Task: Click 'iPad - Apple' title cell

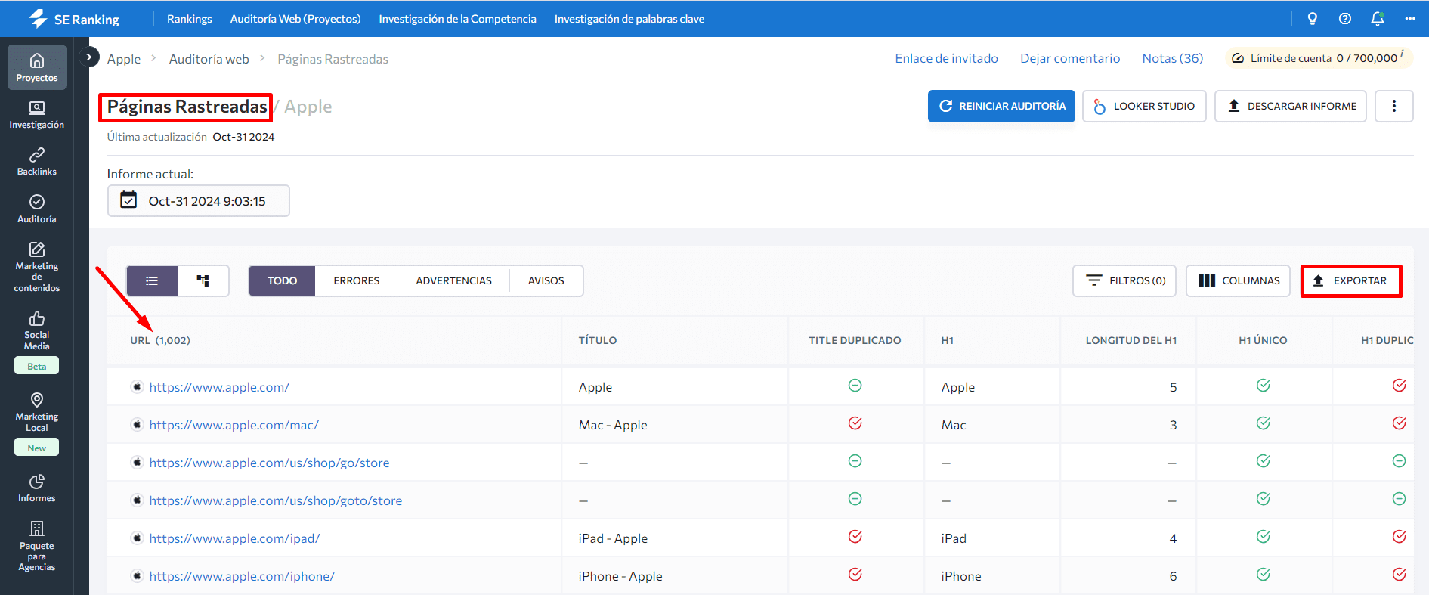Action: point(614,538)
